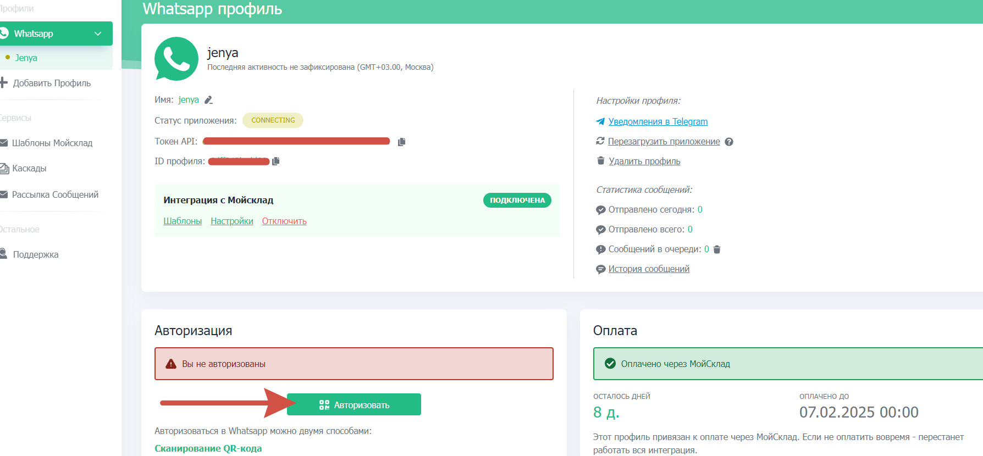Go to Рассылка Сообщений
The height and width of the screenshot is (456, 983).
coord(55,194)
